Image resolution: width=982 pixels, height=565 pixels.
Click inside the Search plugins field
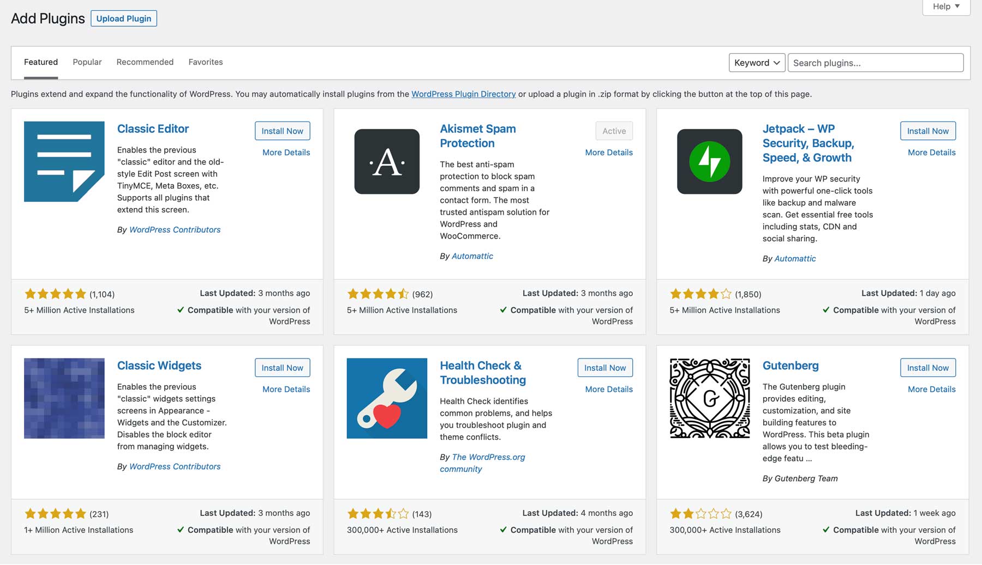[x=875, y=63]
